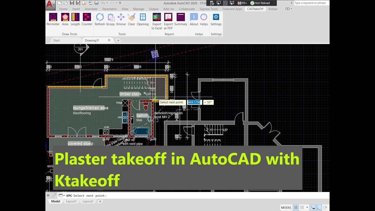Click the New file icon in quick access toolbar
The image size is (375, 211).
pyautogui.click(x=60, y=3)
